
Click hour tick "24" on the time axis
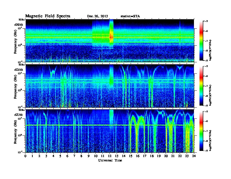click(194, 156)
